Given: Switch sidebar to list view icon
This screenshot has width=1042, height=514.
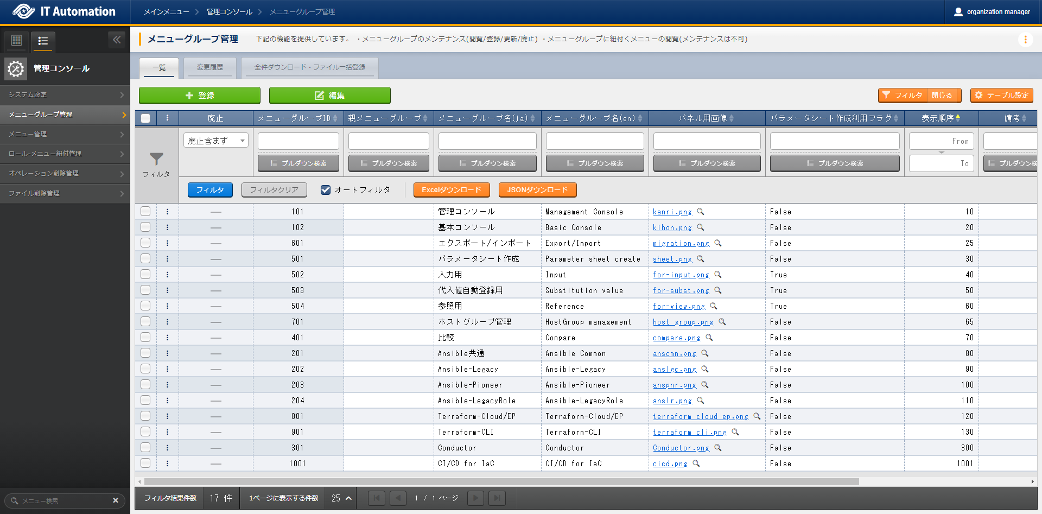Looking at the screenshot, I should (43, 41).
